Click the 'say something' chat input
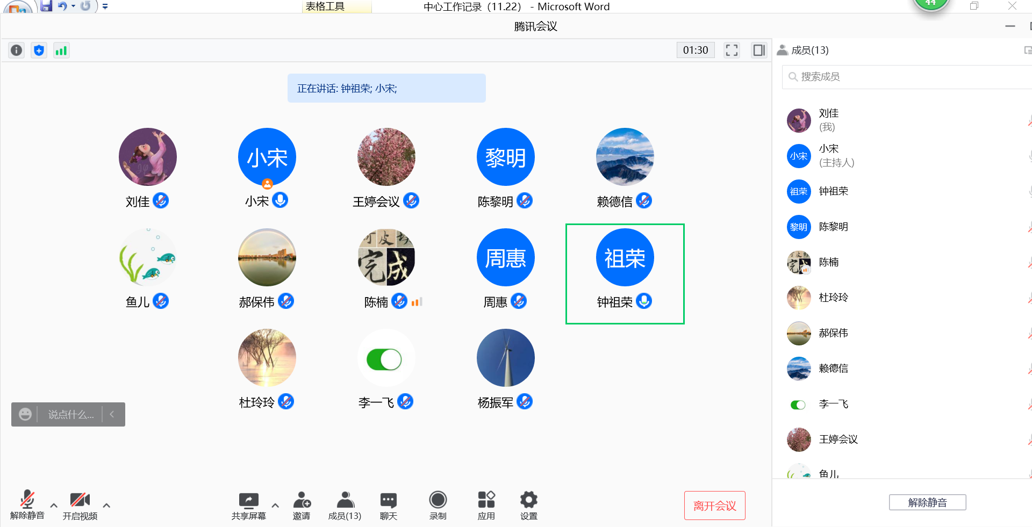Image resolution: width=1032 pixels, height=527 pixels. click(70, 415)
